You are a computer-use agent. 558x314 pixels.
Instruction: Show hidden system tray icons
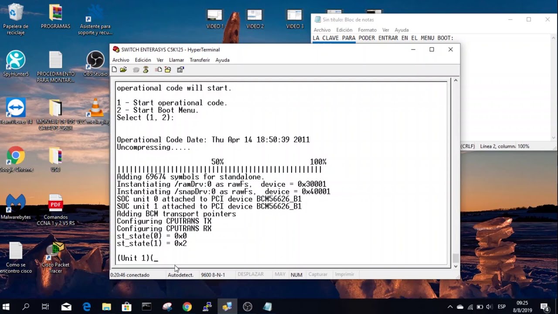[450, 307]
